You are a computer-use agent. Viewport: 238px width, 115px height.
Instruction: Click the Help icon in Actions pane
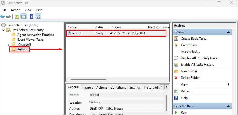[176, 98]
